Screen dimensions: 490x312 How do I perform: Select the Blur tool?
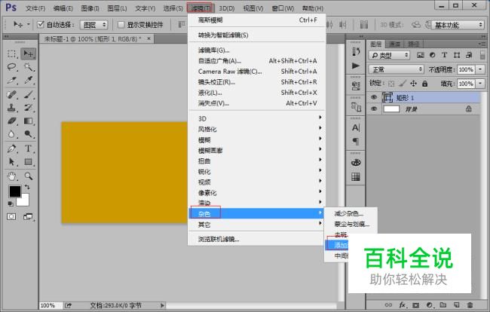point(11,134)
